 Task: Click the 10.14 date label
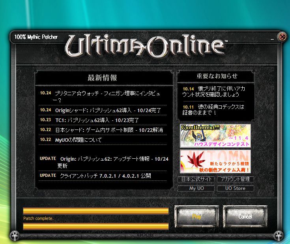click(188, 89)
